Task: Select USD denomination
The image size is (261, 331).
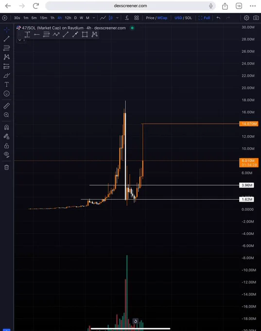Action: (178, 18)
